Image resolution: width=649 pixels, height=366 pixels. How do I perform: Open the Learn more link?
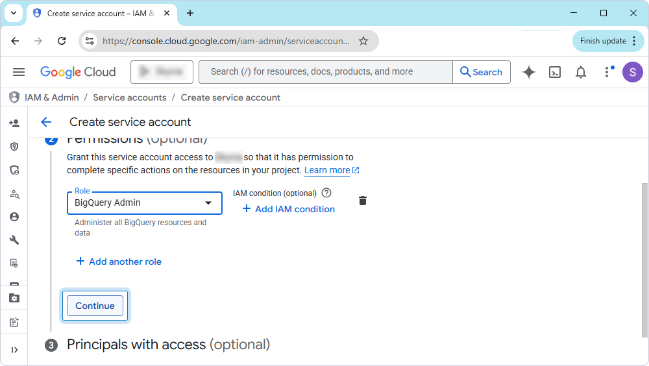[x=327, y=170]
